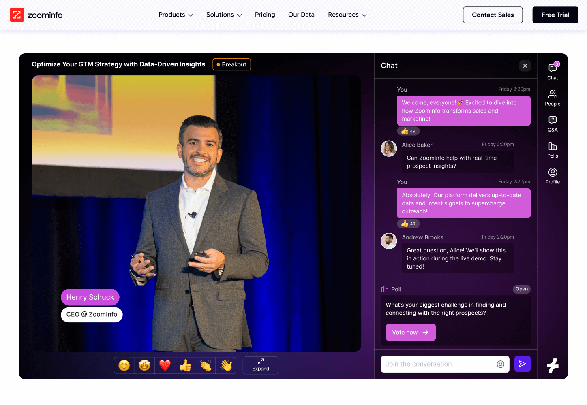Expand the video player
Screen dimensions: 587x405
pos(261,365)
